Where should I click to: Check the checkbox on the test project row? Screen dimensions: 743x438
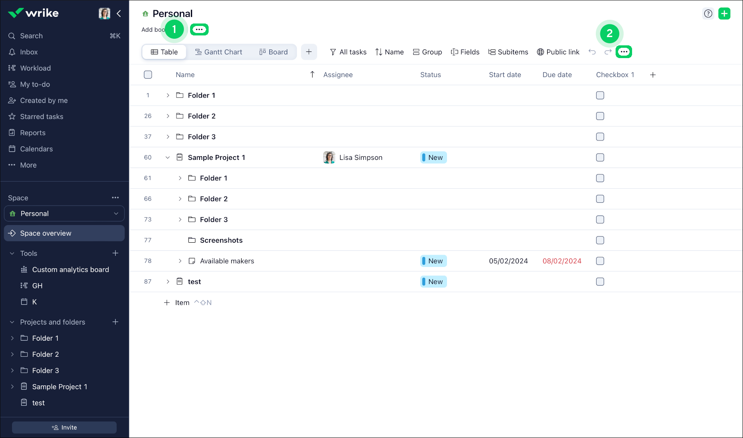pyautogui.click(x=600, y=281)
